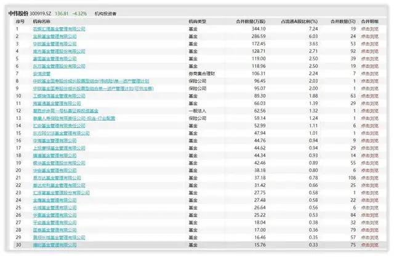The image size is (394, 257).
Task: Open the 南方基金 link in row 4
Action: coord(59,51)
